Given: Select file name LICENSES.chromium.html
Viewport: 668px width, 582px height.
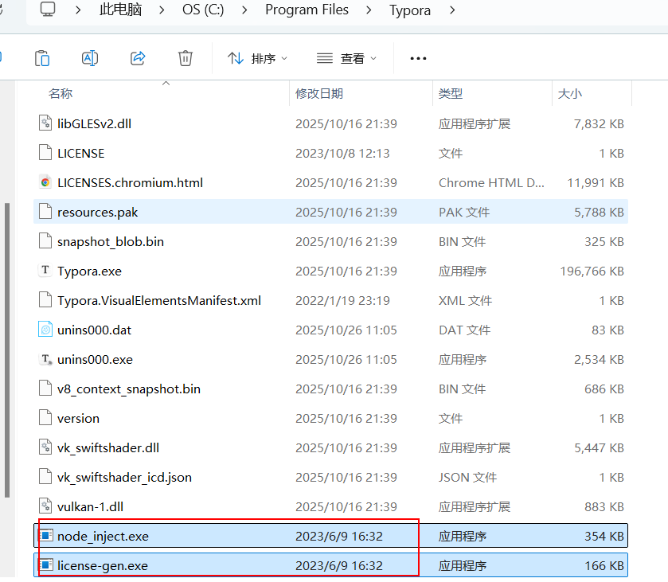Looking at the screenshot, I should (x=130, y=183).
